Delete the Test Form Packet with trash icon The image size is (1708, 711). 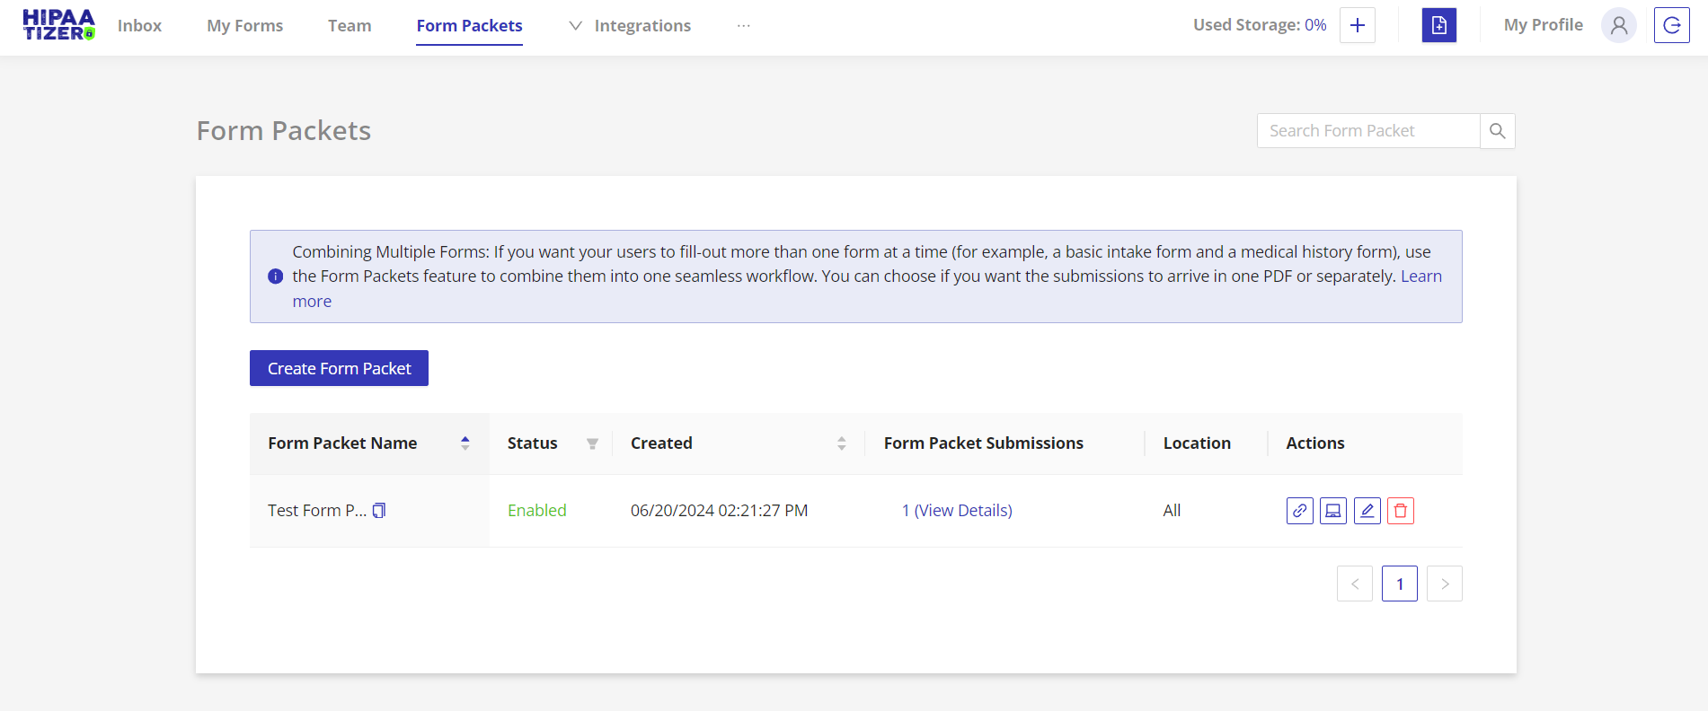(1400, 511)
